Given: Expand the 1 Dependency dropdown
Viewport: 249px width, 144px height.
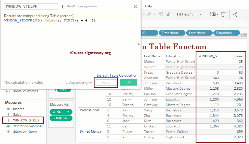Looking at the screenshot, I should pos(79,83).
